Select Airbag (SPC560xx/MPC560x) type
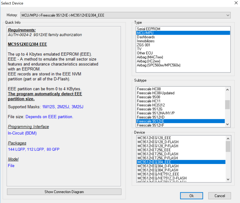 (x=183, y=65)
